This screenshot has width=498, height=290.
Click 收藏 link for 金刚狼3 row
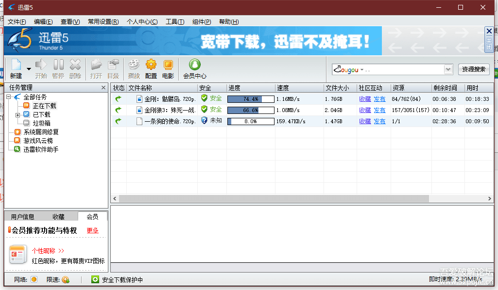(365, 110)
